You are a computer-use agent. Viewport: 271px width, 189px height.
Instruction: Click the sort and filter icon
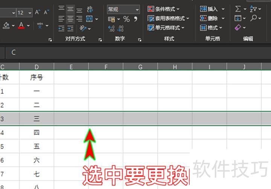click(253, 9)
